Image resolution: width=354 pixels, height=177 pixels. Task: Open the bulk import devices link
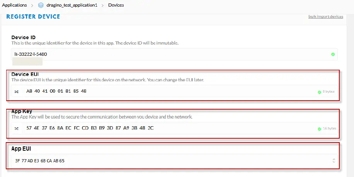pyautogui.click(x=325, y=17)
